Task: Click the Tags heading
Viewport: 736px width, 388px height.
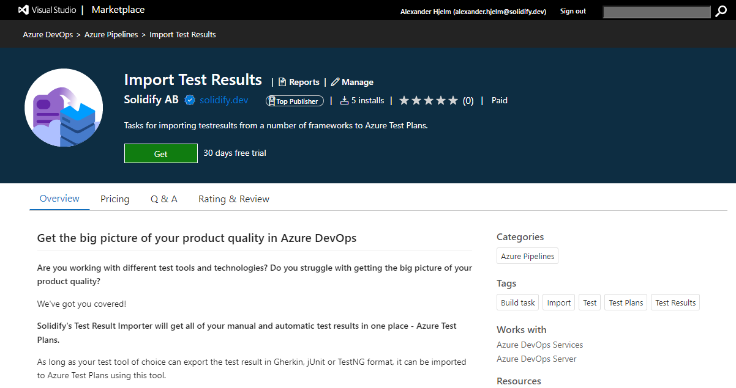Action: [506, 284]
